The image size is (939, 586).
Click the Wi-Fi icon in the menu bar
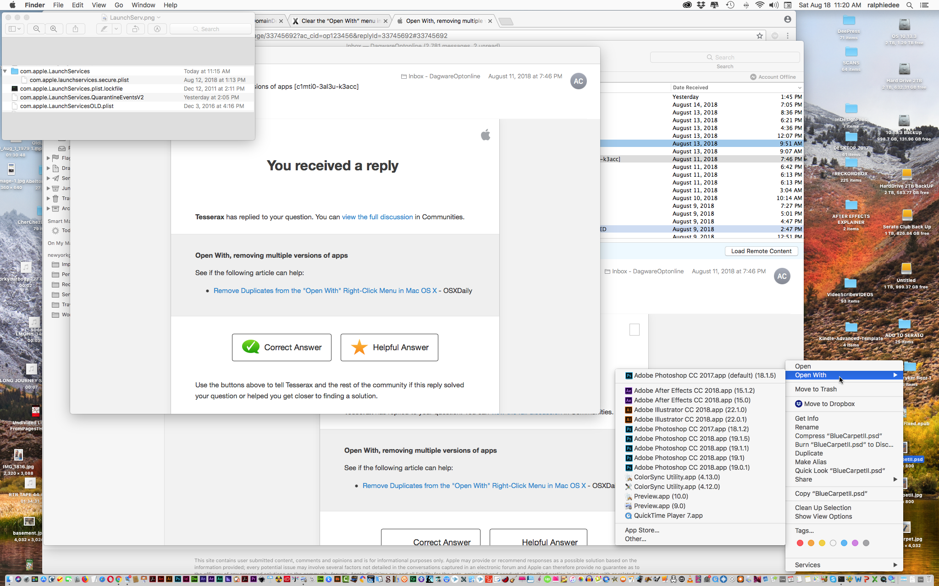[x=760, y=5]
